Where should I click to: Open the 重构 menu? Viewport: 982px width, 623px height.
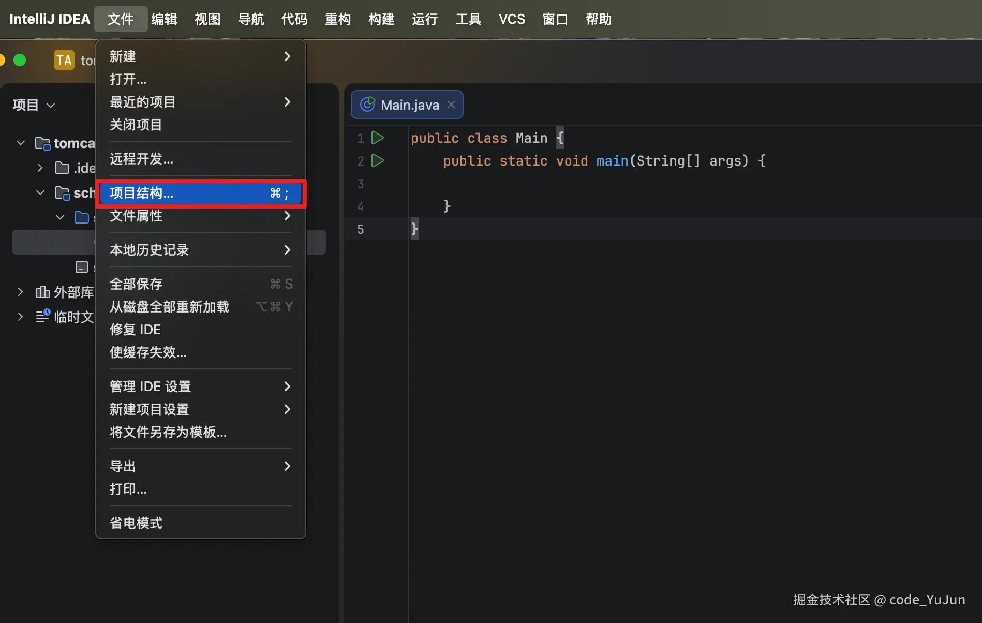pyautogui.click(x=338, y=19)
